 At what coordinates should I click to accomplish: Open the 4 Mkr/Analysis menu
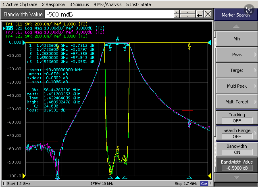point(108,4)
